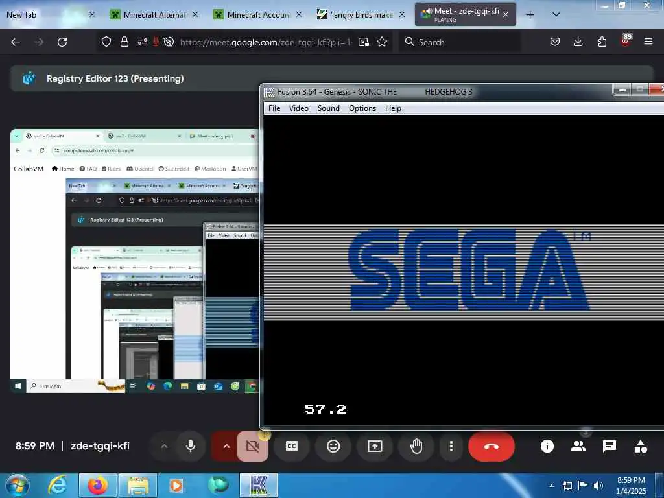Bookmark this page with the star icon
The height and width of the screenshot is (498, 664).
[382, 41]
